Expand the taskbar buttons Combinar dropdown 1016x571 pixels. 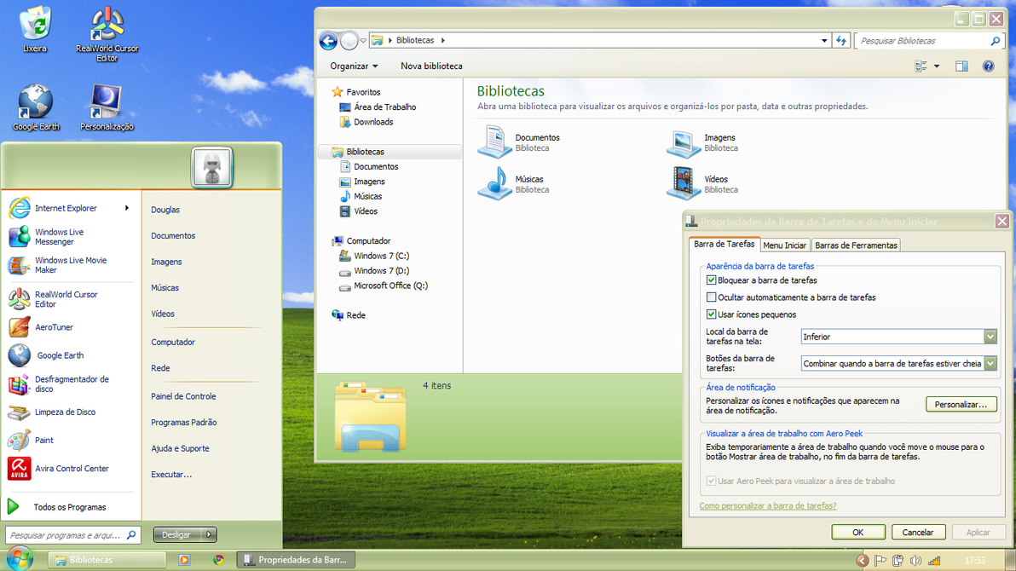coord(990,364)
